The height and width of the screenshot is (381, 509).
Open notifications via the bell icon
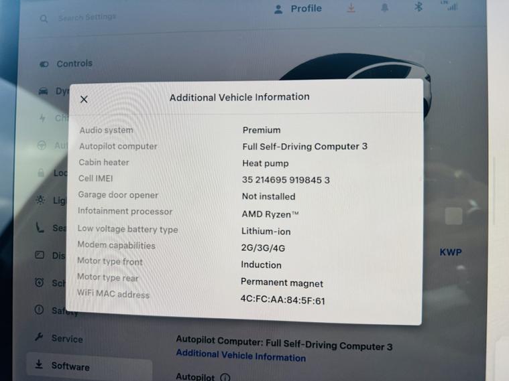click(385, 8)
